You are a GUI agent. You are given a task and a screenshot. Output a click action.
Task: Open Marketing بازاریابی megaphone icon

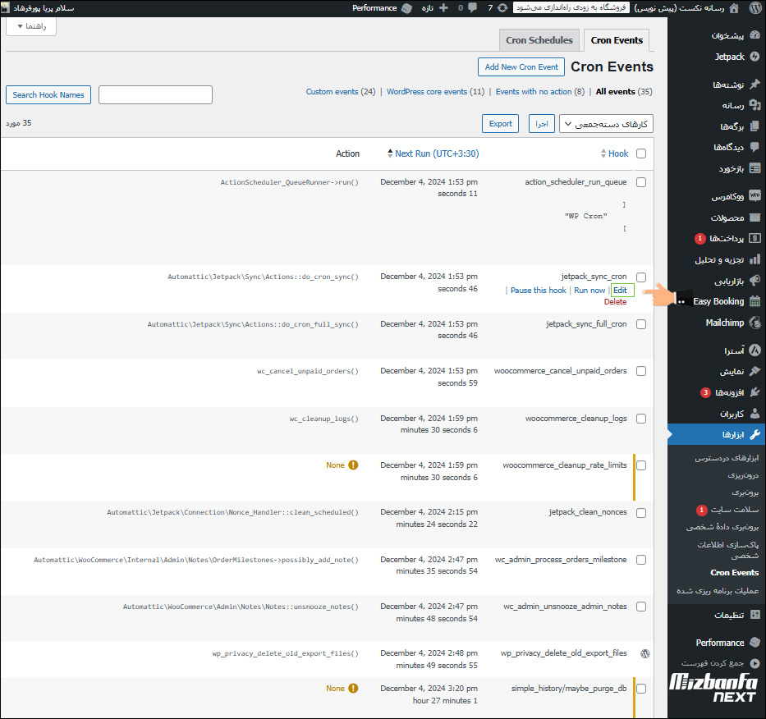click(755, 281)
